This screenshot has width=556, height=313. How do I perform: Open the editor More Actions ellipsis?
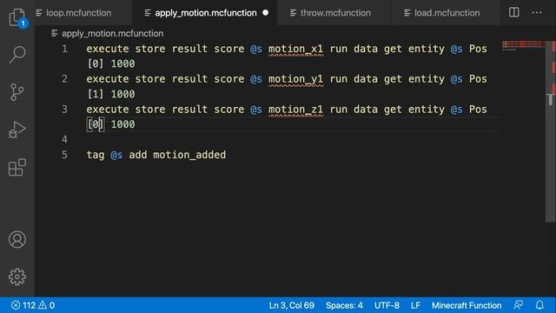[537, 12]
